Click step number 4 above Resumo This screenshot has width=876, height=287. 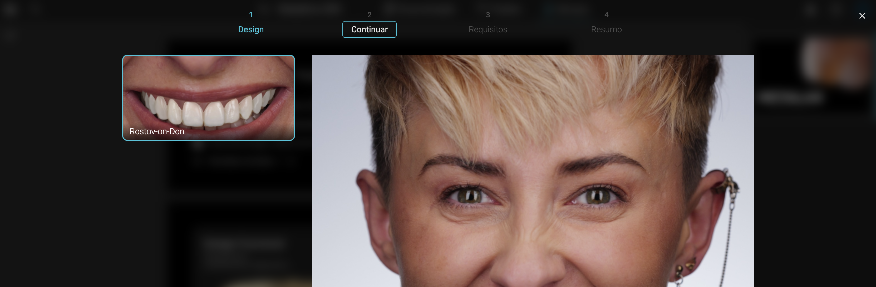[x=606, y=15]
